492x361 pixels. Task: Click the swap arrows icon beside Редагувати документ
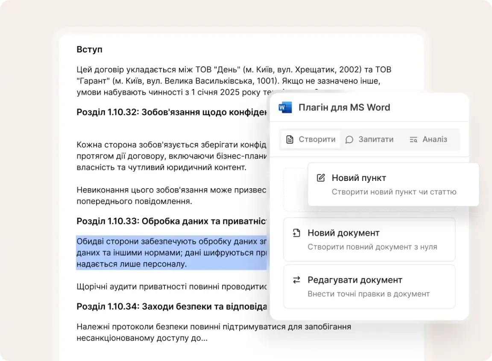[296, 280]
